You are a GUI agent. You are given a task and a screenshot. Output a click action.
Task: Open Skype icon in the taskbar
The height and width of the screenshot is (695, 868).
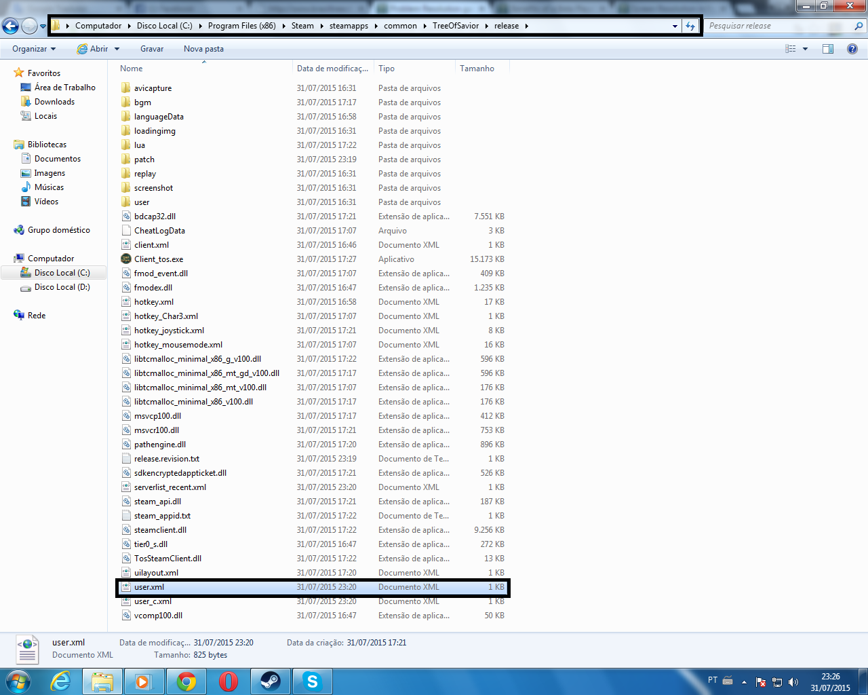point(312,681)
